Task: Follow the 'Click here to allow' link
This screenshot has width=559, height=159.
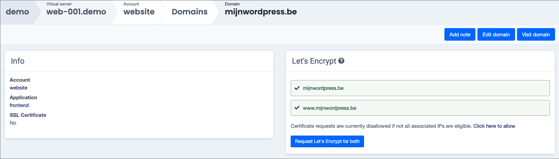Action: [x=494, y=126]
